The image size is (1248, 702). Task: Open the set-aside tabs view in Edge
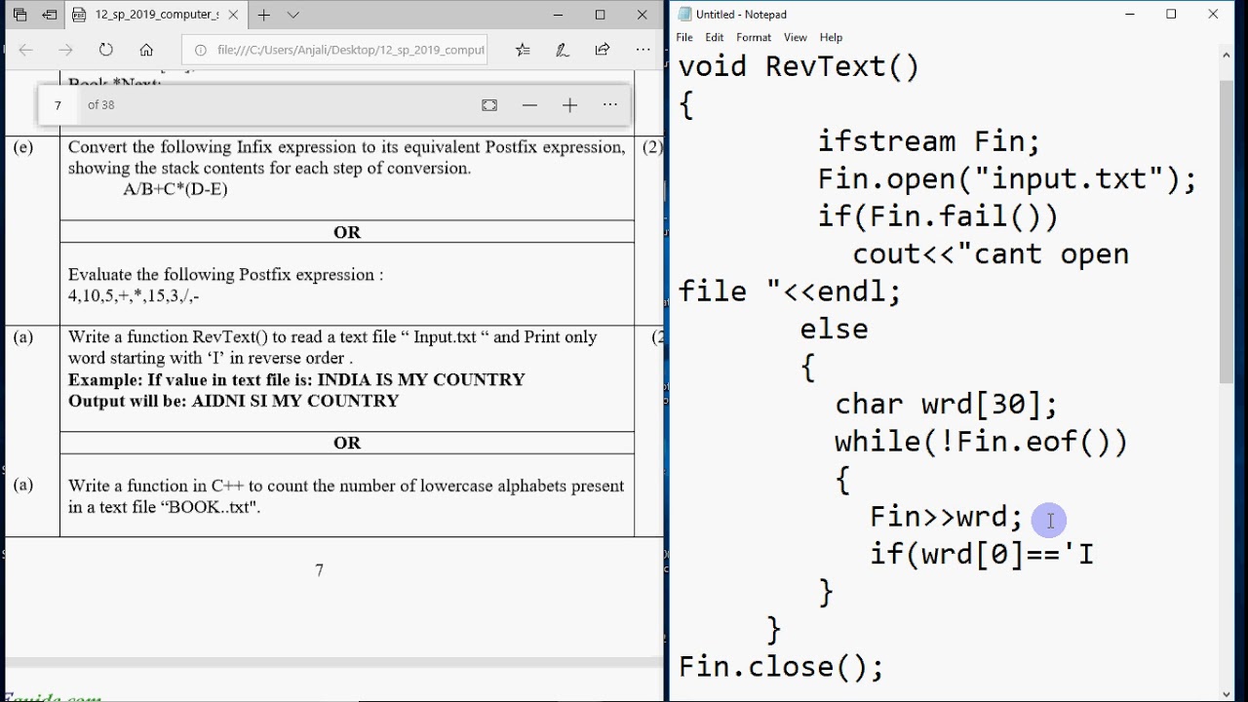click(19, 15)
